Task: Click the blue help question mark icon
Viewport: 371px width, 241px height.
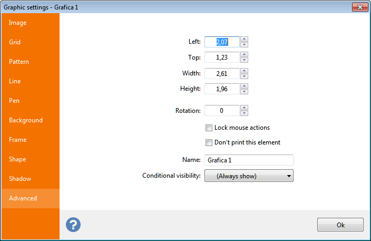Action: pos(73,225)
